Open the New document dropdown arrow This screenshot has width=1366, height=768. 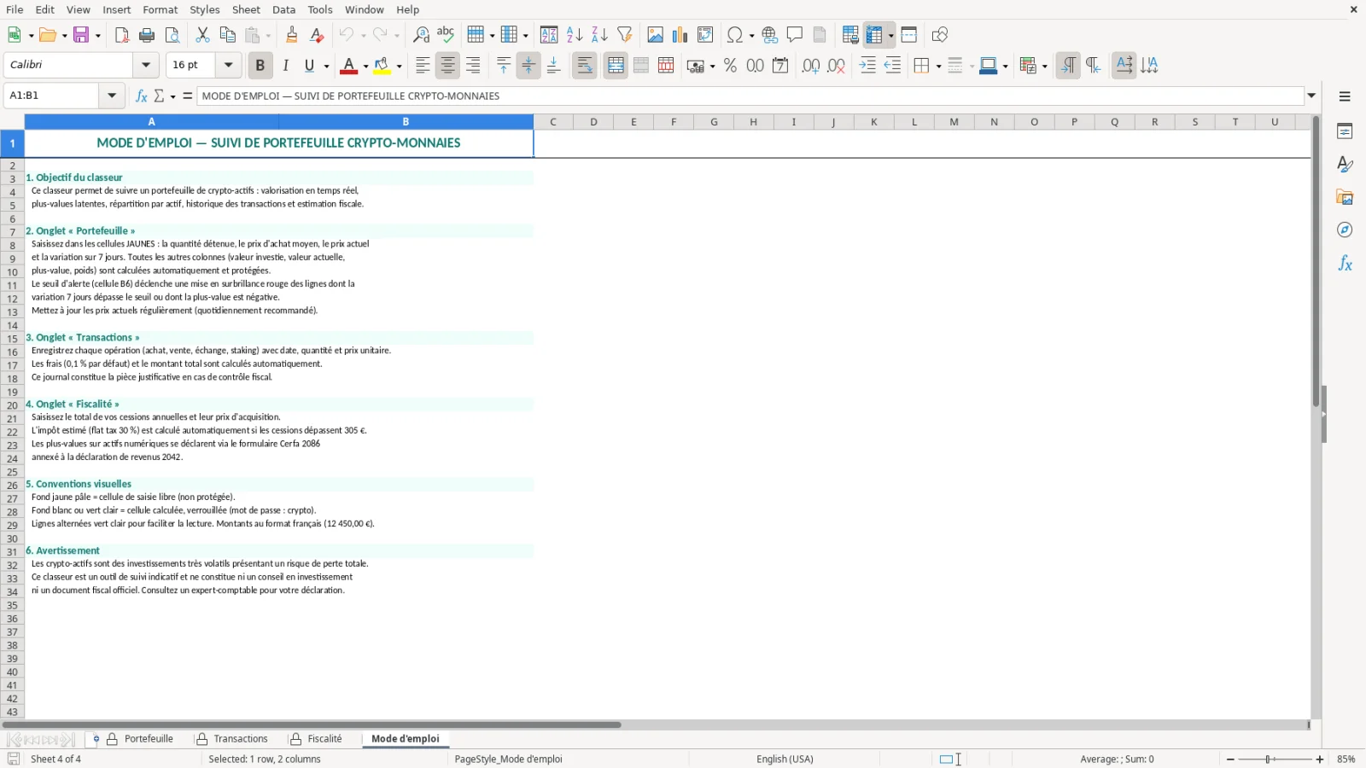32,35
